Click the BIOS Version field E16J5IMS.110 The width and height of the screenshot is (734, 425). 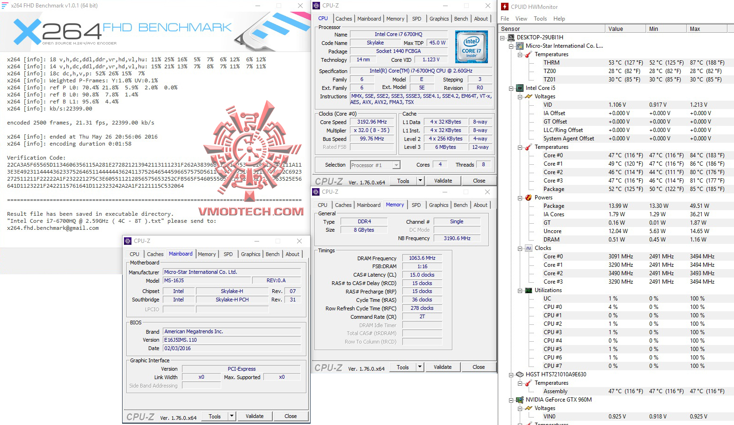(x=232, y=340)
